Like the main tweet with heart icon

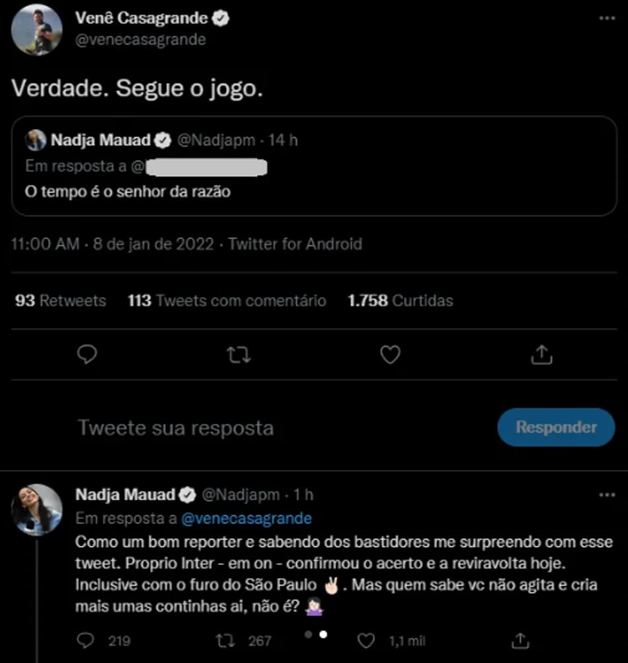click(390, 355)
